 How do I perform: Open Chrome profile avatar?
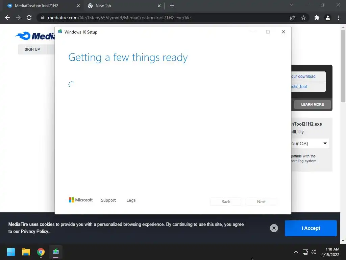coord(328,18)
